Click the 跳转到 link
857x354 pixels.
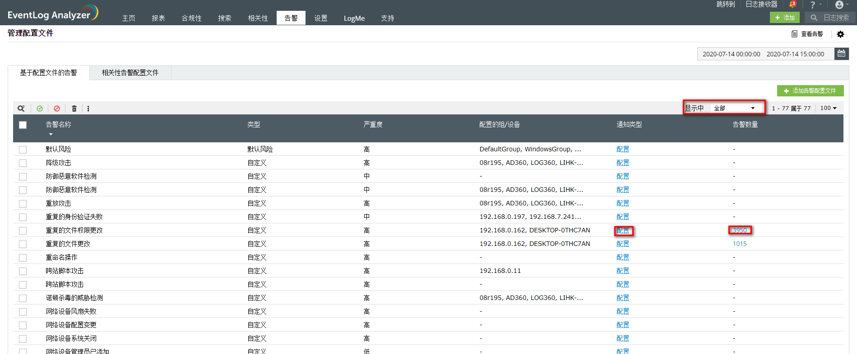click(726, 4)
